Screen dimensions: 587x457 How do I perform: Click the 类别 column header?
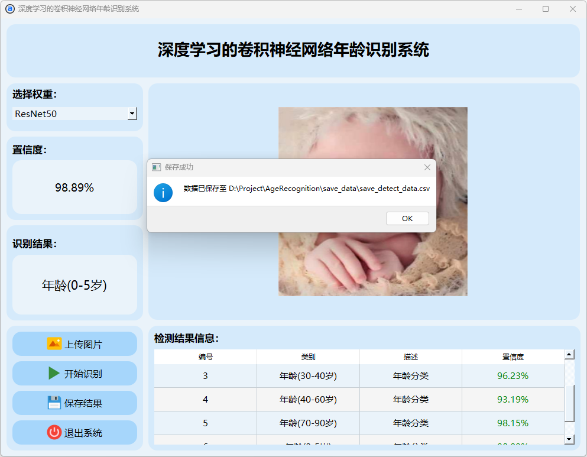[308, 357]
